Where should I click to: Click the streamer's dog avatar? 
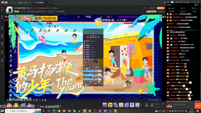(10, 10)
